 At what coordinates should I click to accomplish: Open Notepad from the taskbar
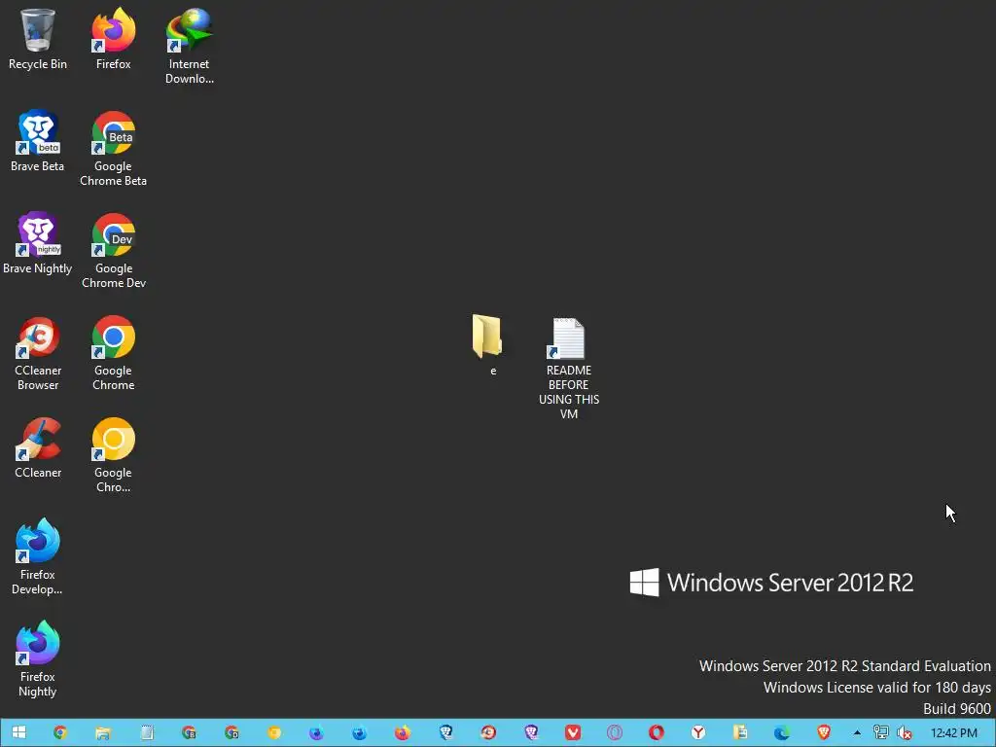pos(146,733)
